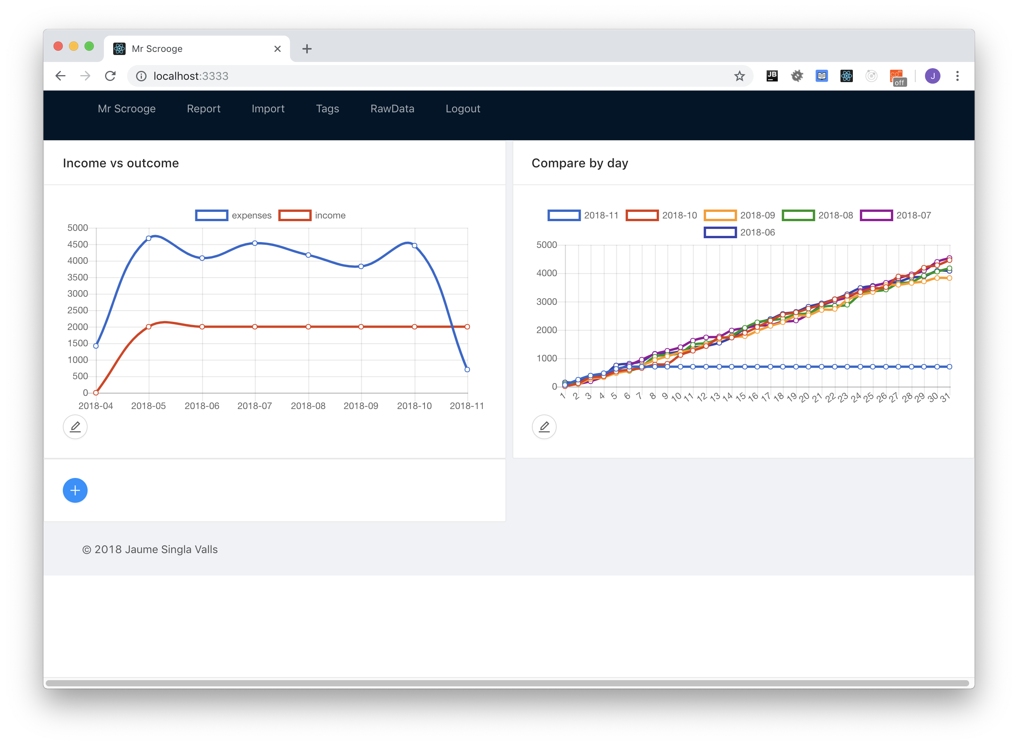The width and height of the screenshot is (1018, 746).
Task: Click expenses data point at 2018-05
Action: [x=148, y=238]
